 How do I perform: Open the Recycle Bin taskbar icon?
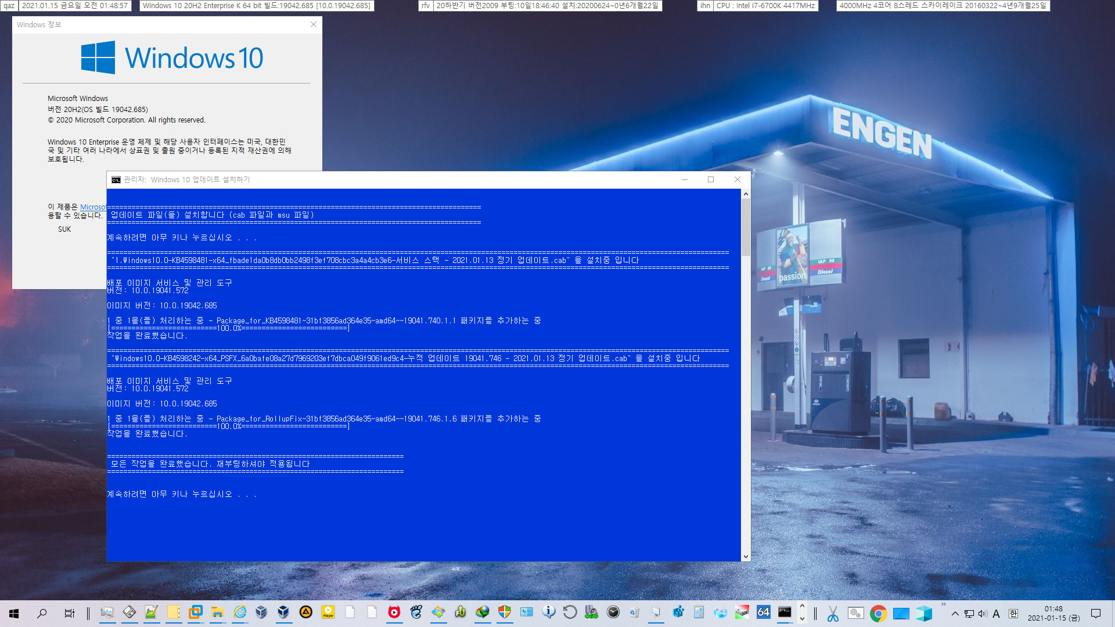[x=635, y=612]
